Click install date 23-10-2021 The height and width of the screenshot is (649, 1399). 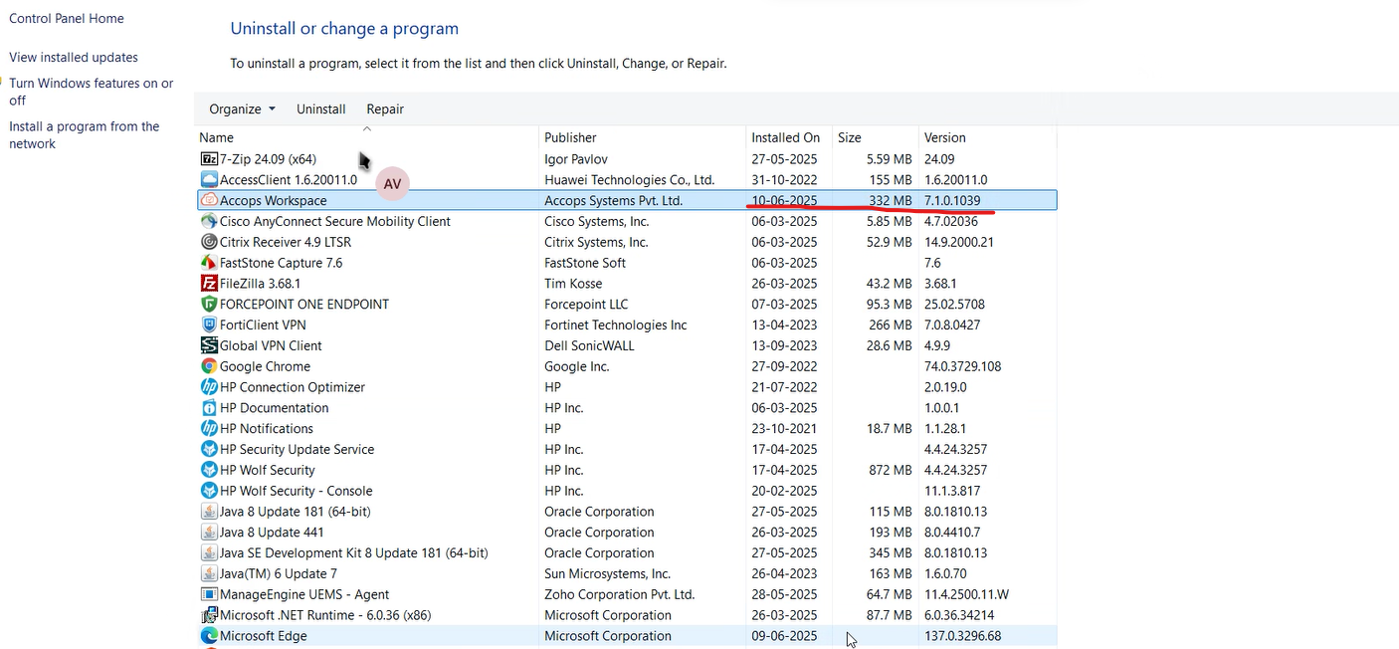coord(784,429)
